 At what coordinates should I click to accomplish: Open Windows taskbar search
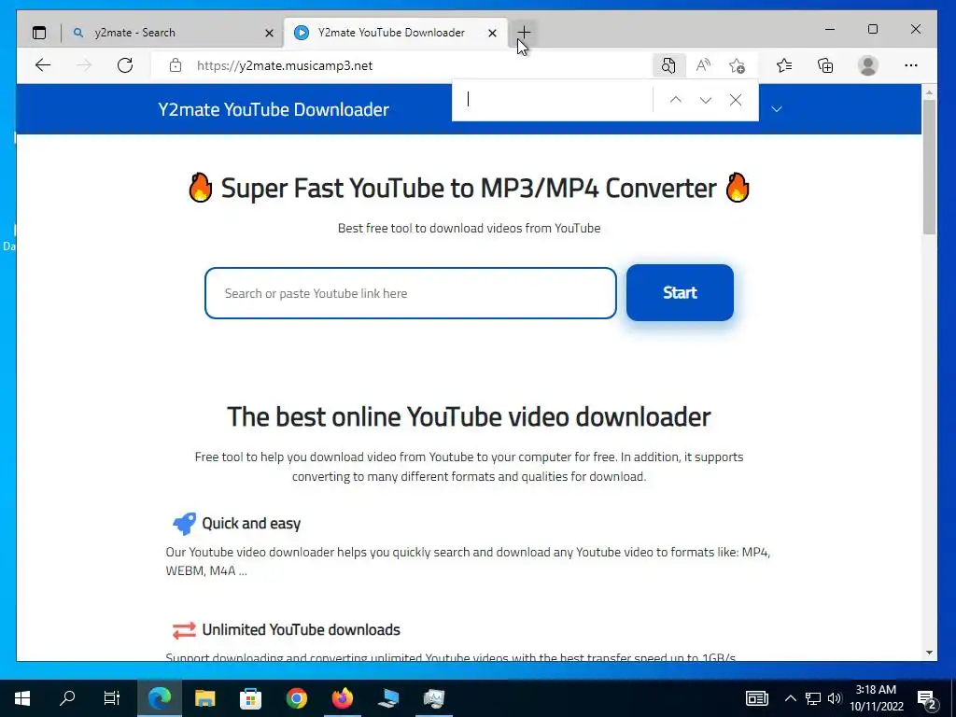67,698
